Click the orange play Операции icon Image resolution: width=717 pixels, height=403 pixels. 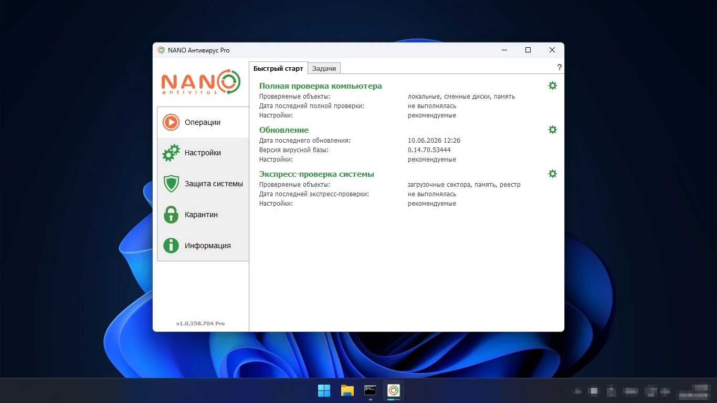(x=171, y=122)
